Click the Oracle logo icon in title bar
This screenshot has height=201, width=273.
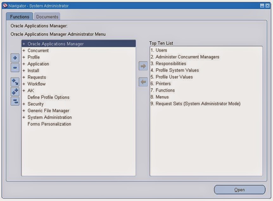pyautogui.click(x=5, y=6)
